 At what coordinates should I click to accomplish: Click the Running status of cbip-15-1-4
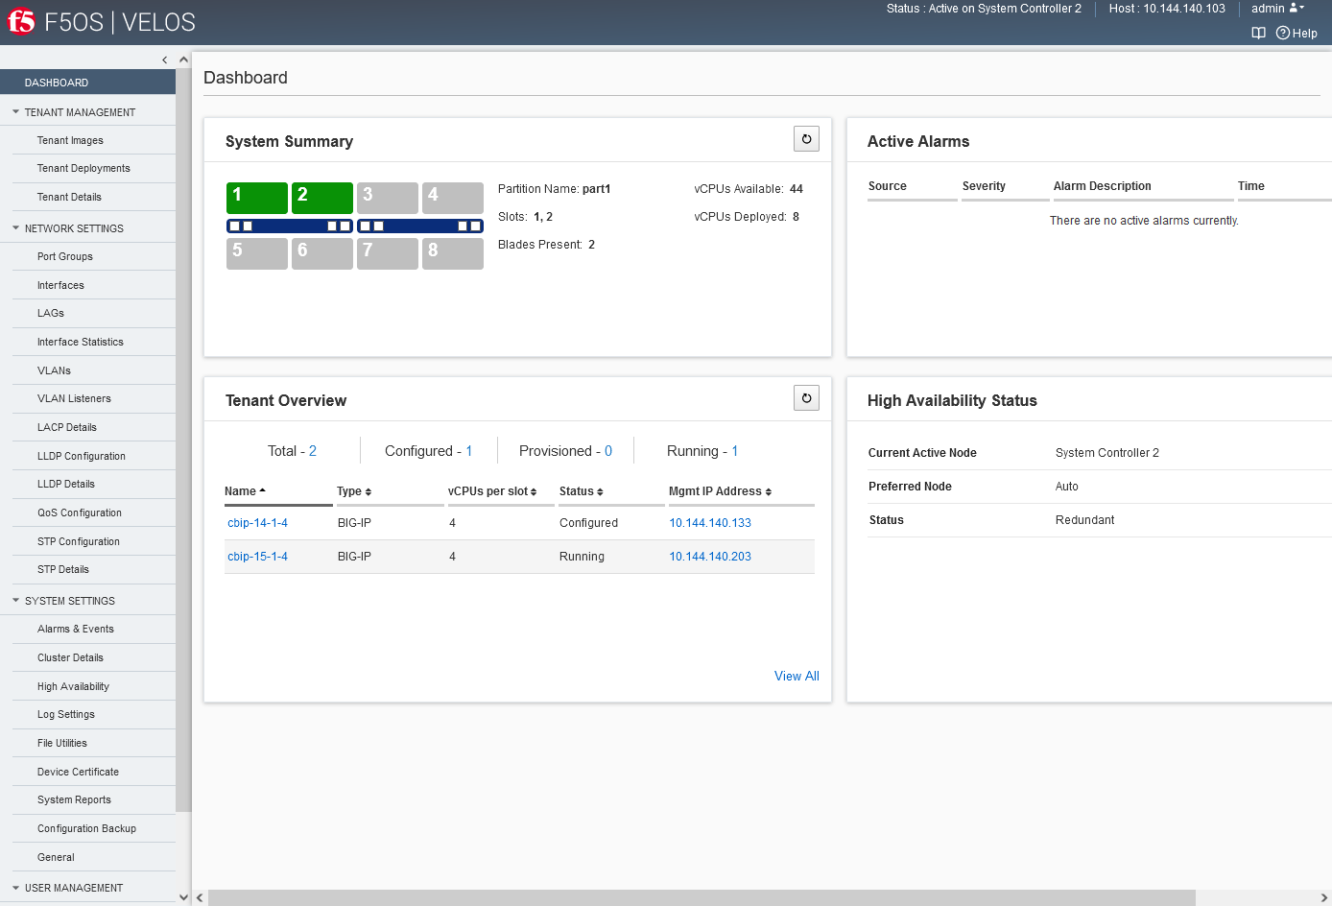coord(582,557)
